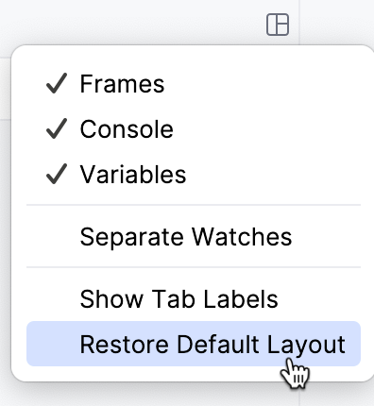Uncheck the Console view option
The height and width of the screenshot is (406, 374).
194,129
